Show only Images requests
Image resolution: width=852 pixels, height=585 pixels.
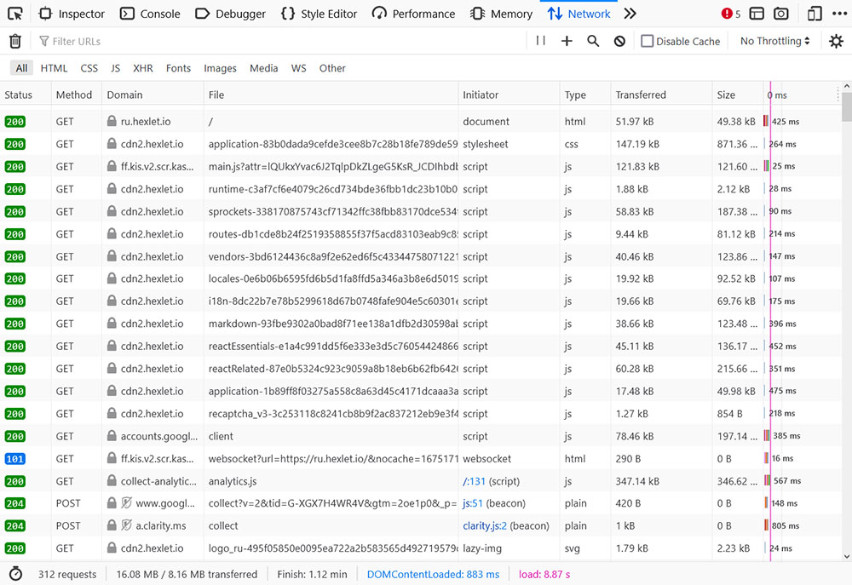coord(220,68)
